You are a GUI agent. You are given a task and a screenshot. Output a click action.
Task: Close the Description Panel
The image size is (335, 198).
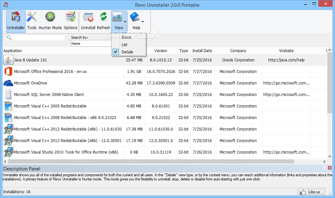coord(330,168)
